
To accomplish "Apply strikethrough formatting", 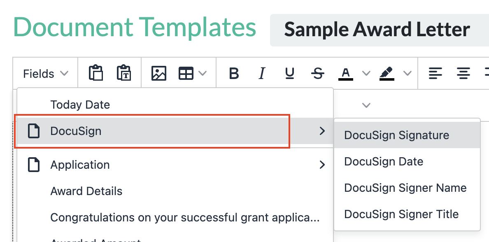I will click(x=318, y=73).
